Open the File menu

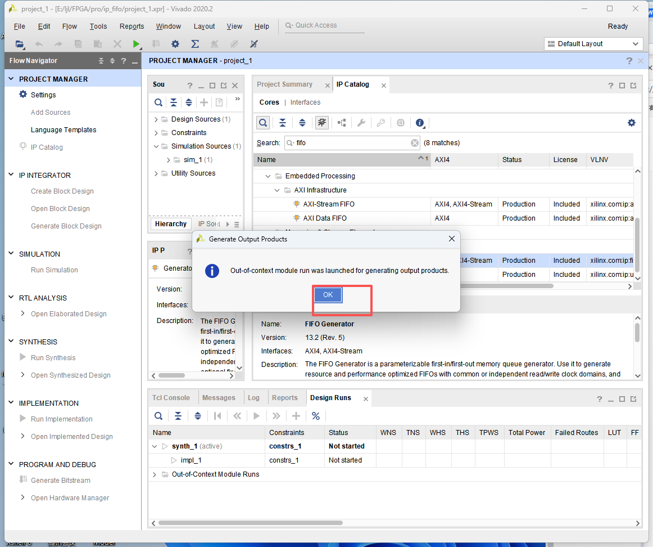19,26
